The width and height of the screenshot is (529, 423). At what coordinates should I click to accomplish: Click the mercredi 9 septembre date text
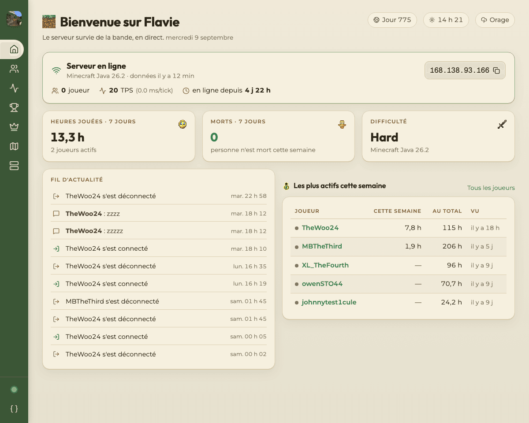pyautogui.click(x=199, y=38)
